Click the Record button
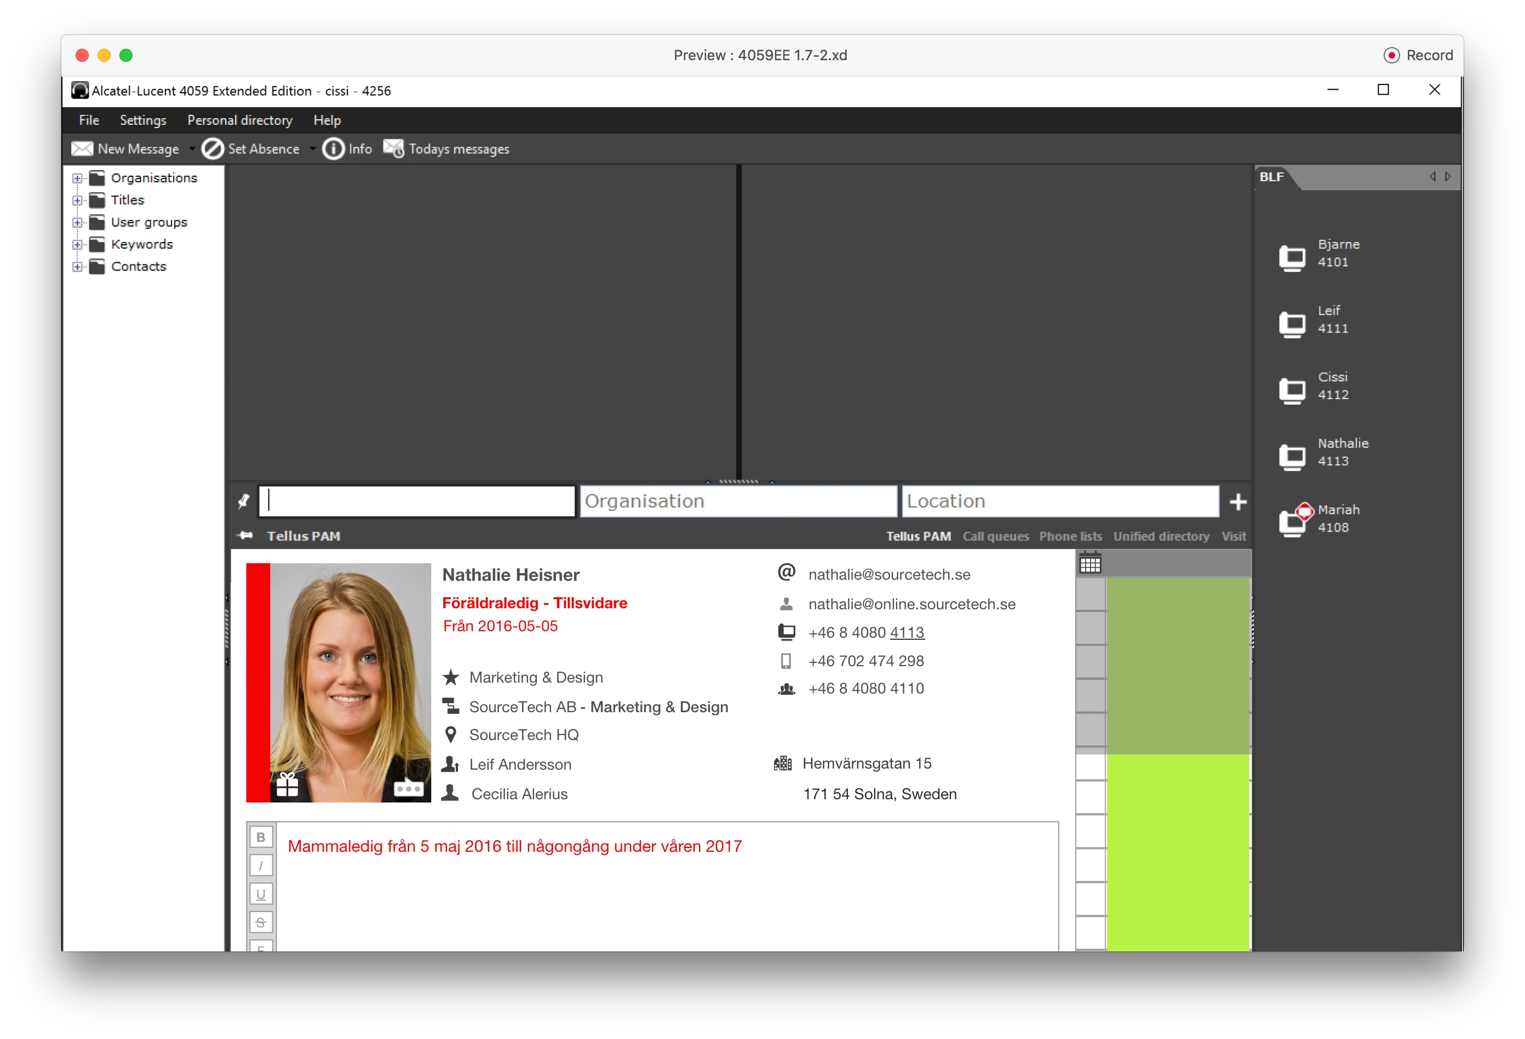Image resolution: width=1525 pixels, height=1039 pixels. click(x=1418, y=55)
